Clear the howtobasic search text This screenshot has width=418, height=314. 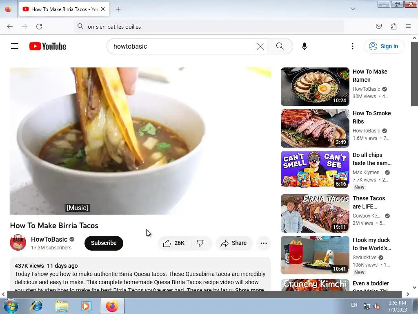point(260,46)
